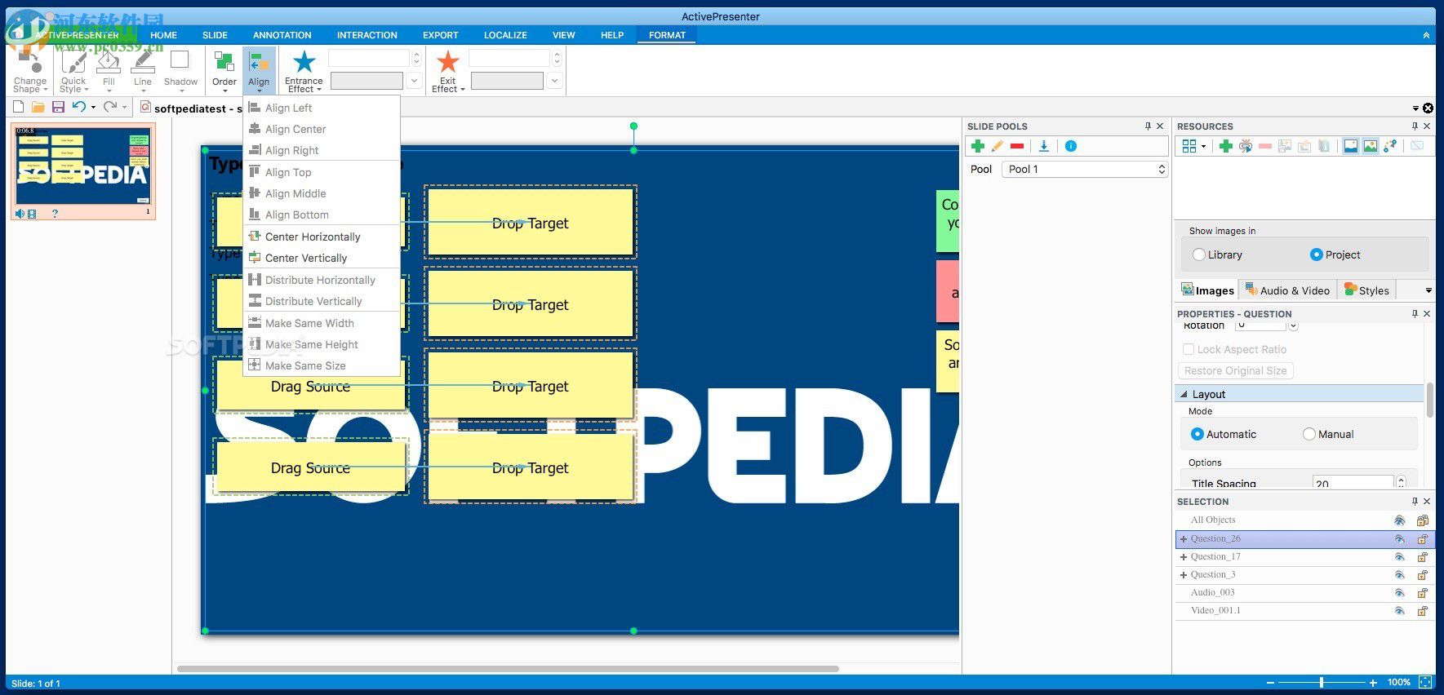Click the help question mark under the slide thumbnail
Viewport: 1444px width, 695px height.
(x=55, y=214)
